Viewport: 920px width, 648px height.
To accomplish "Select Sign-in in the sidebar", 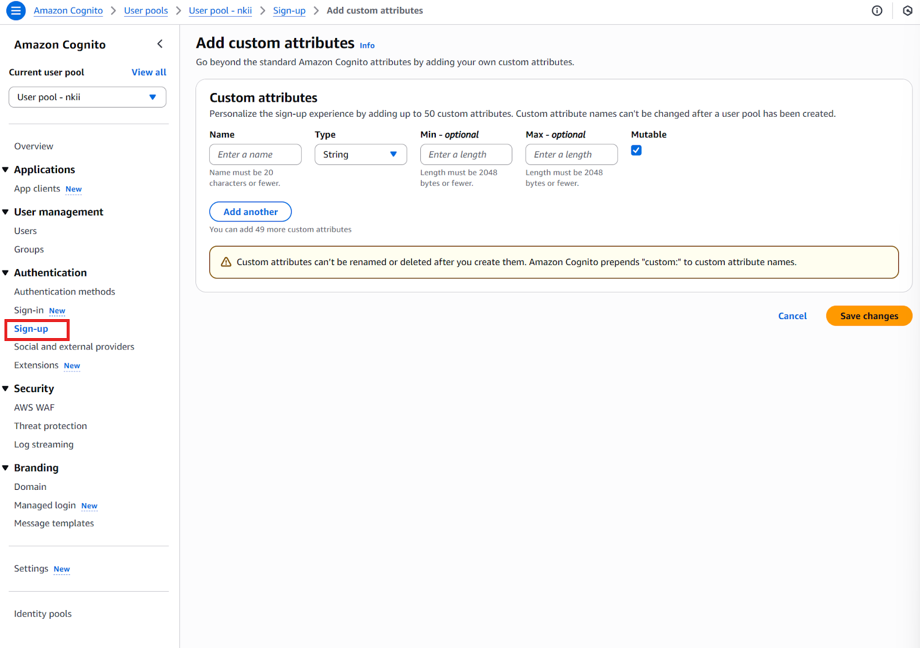I will click(29, 310).
